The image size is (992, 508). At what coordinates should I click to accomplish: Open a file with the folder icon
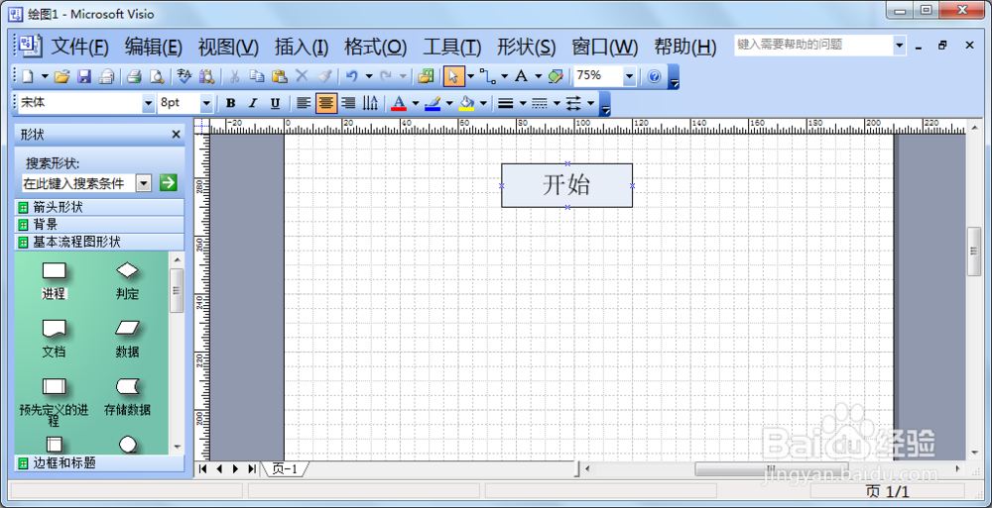[62, 77]
